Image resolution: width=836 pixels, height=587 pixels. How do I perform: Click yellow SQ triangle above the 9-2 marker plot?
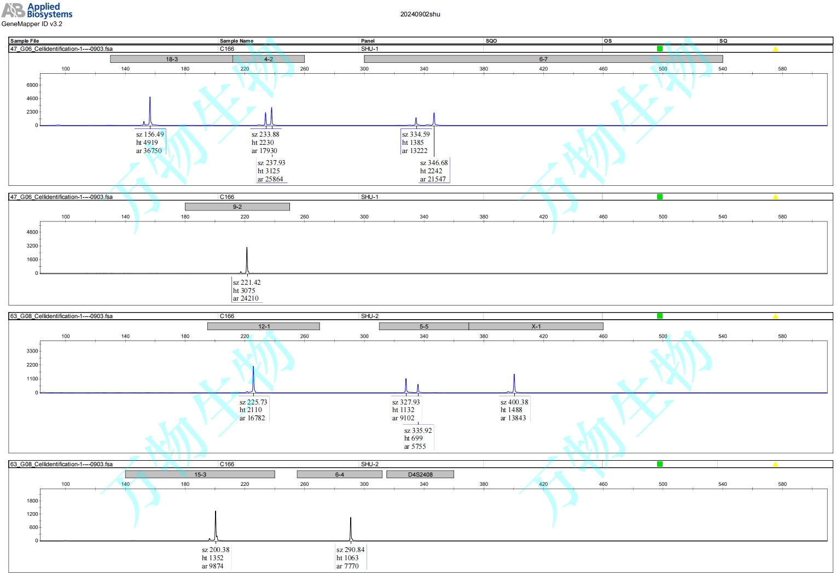[x=775, y=197]
